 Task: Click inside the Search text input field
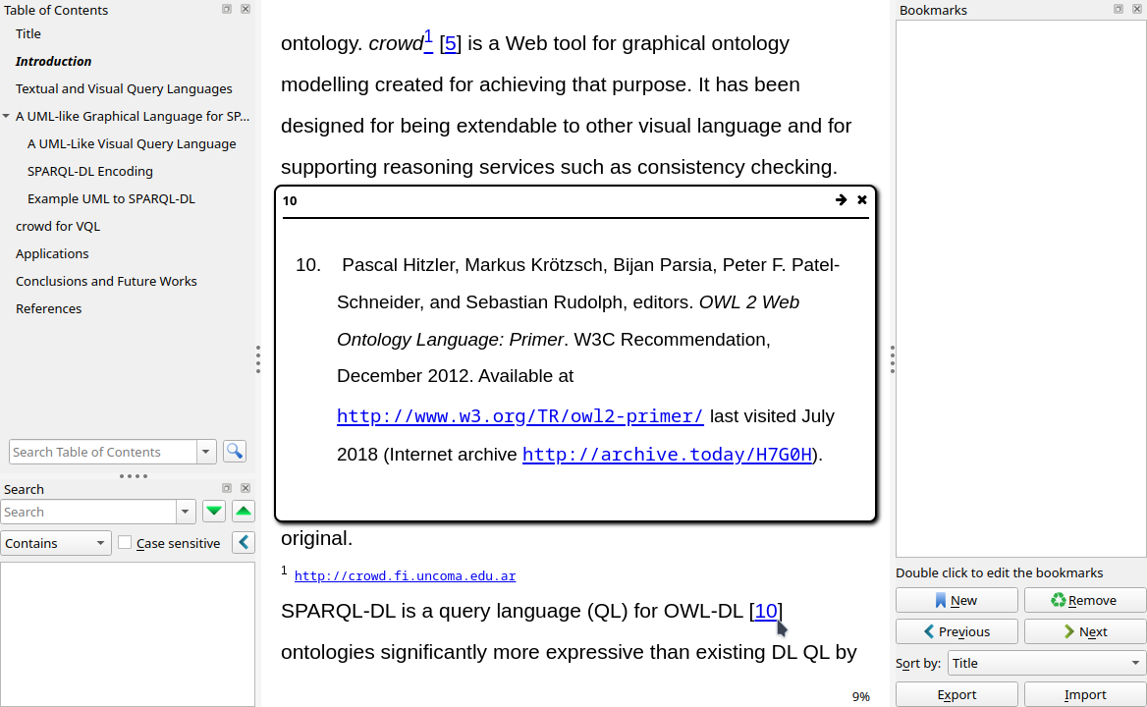coord(88,511)
